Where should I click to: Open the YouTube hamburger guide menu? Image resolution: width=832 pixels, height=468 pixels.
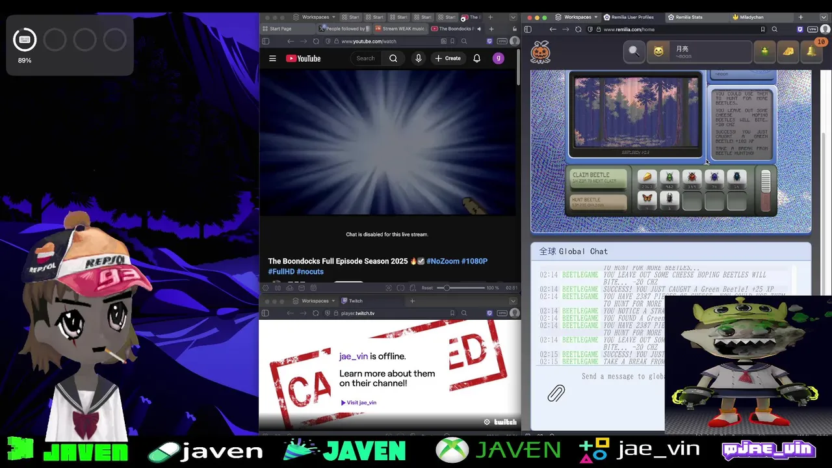point(272,58)
